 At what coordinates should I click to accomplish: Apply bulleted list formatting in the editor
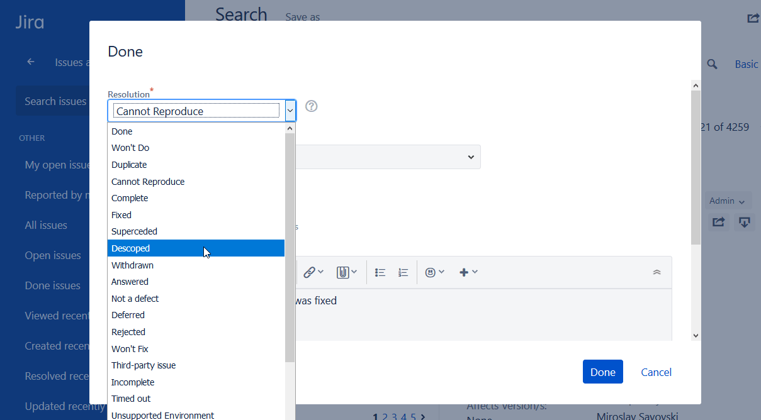tap(380, 272)
